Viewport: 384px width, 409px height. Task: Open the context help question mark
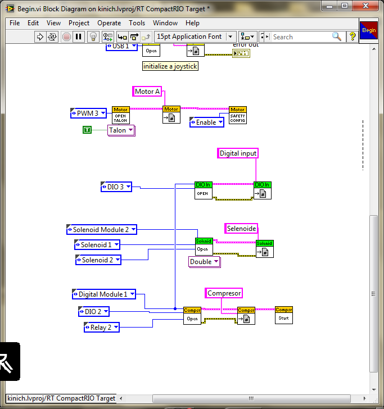[353, 37]
